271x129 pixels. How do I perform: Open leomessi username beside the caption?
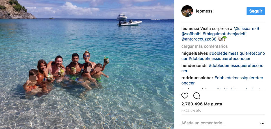click(190, 29)
